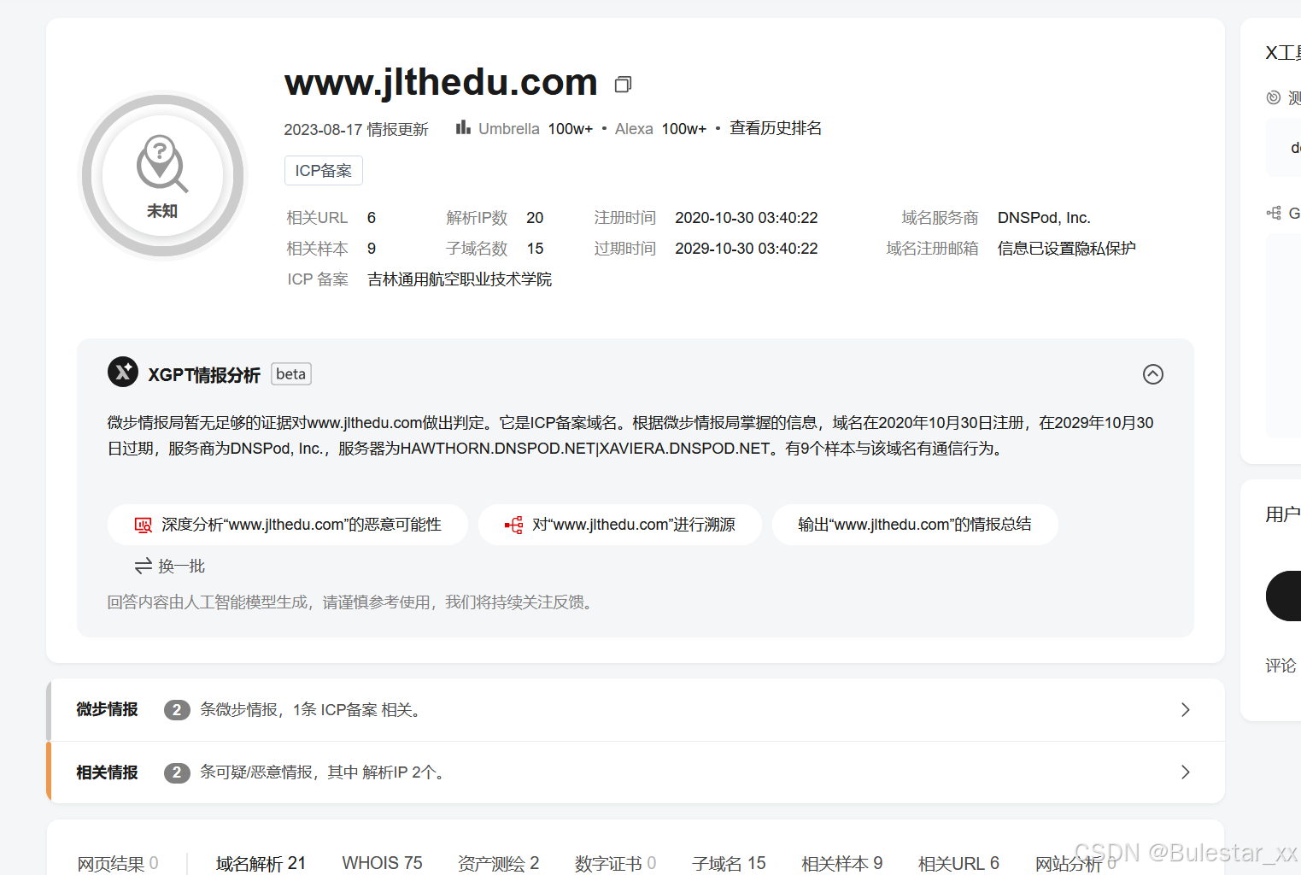Click ICP holder 吉林通用航空职业技术学院
1301x875 pixels.
coord(460,279)
